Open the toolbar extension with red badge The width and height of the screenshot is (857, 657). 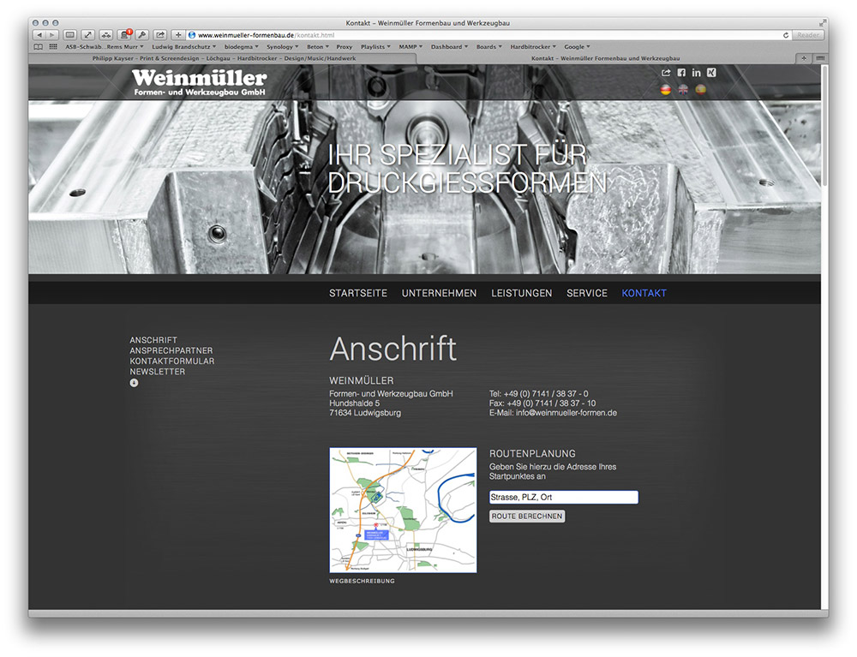click(x=124, y=35)
